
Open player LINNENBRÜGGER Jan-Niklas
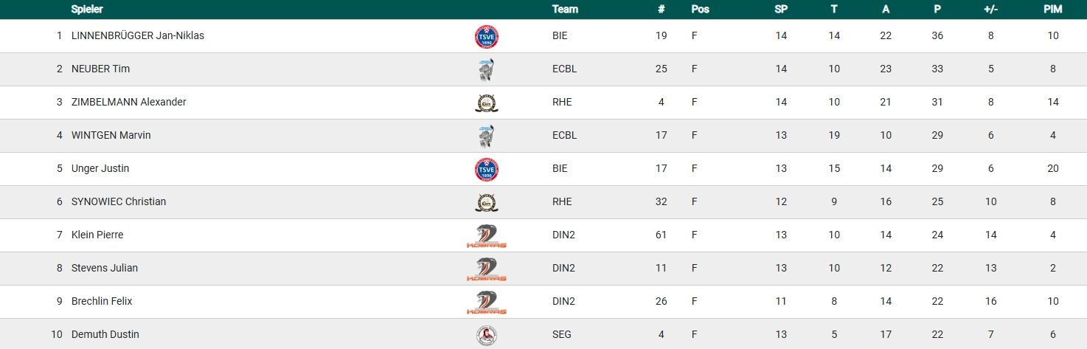138,35
